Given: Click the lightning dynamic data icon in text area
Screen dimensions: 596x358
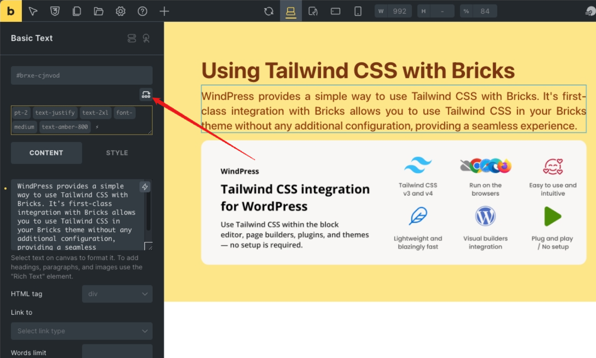Looking at the screenshot, I should point(145,187).
